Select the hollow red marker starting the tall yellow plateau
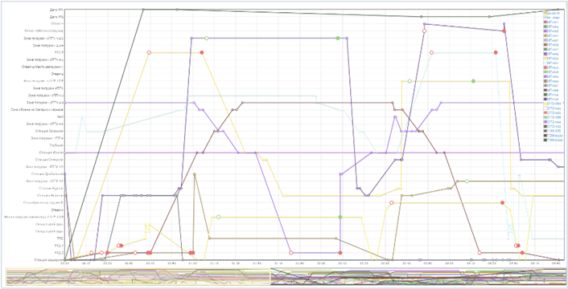Screen dimensions: 568x289 coord(149,52)
